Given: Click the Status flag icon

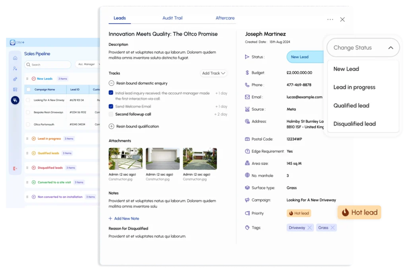Looking at the screenshot, I should point(247,57).
